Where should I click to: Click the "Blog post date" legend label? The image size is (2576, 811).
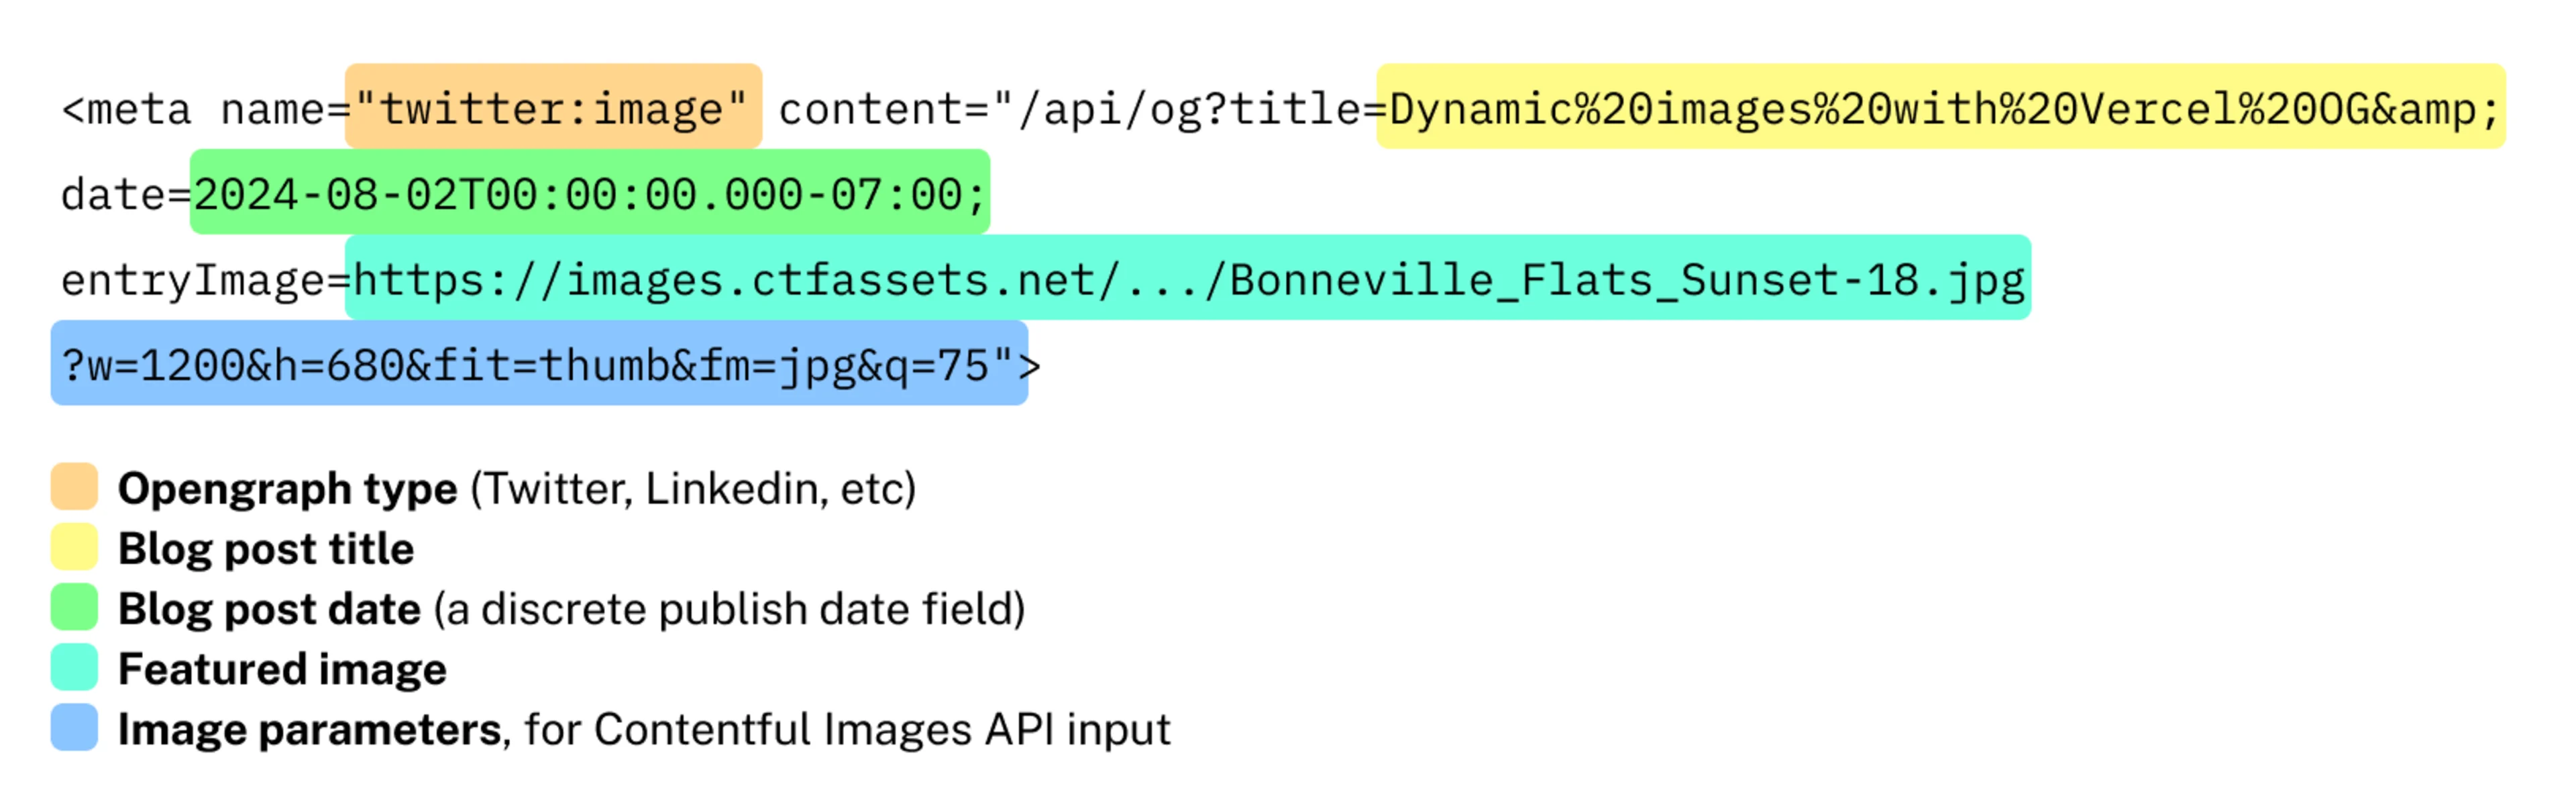pyautogui.click(x=269, y=609)
